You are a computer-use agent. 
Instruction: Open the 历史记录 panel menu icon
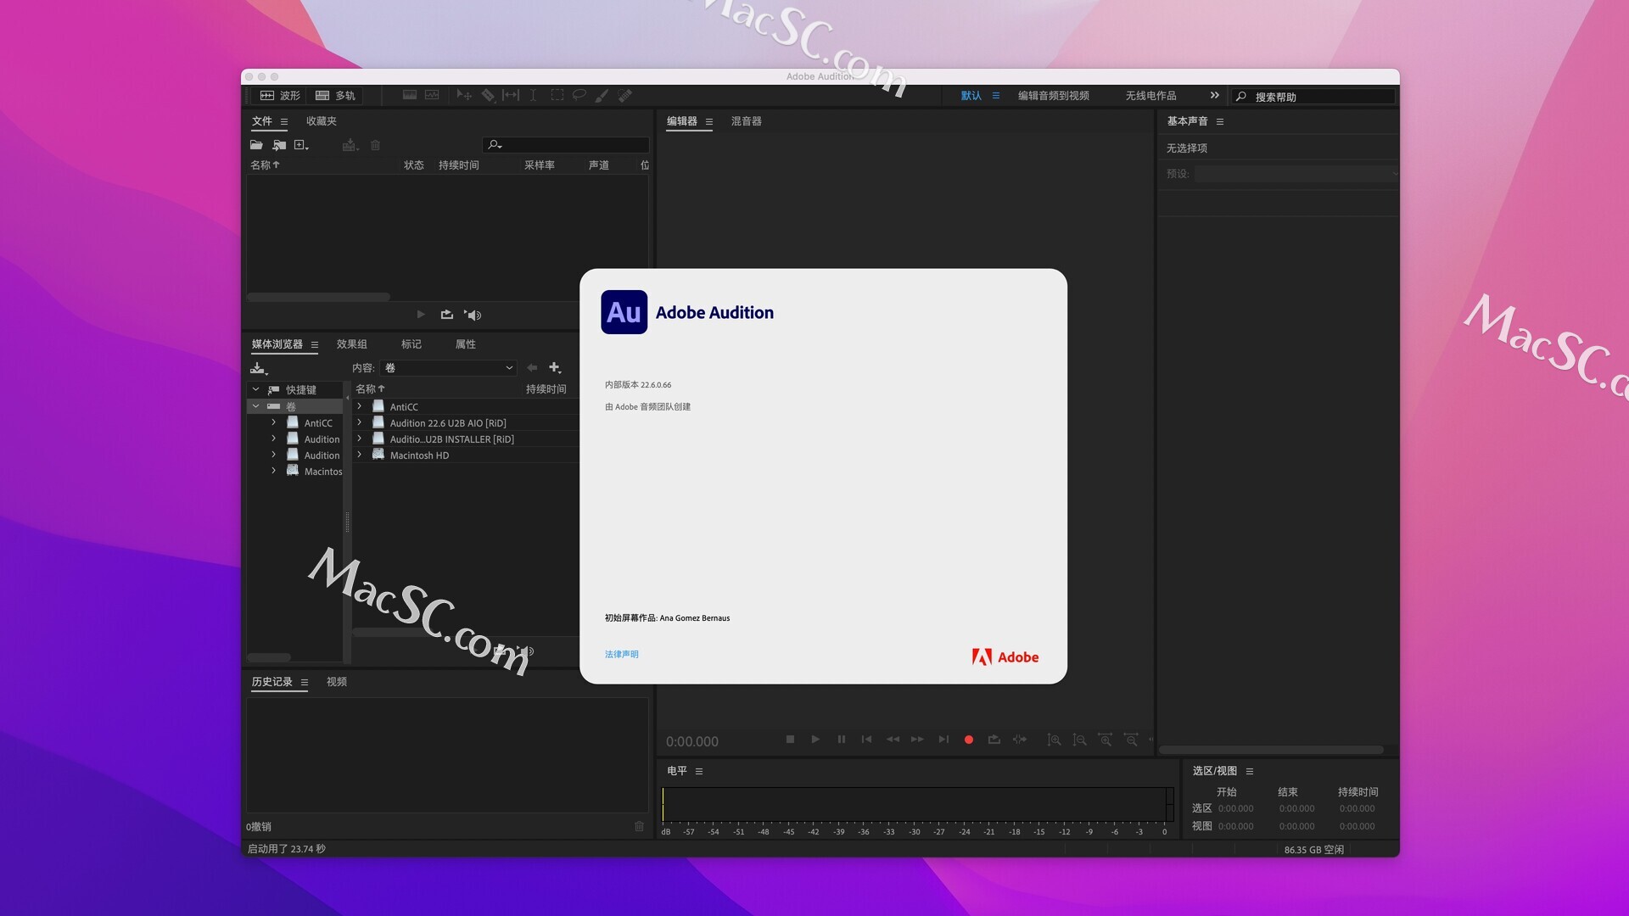coord(305,682)
